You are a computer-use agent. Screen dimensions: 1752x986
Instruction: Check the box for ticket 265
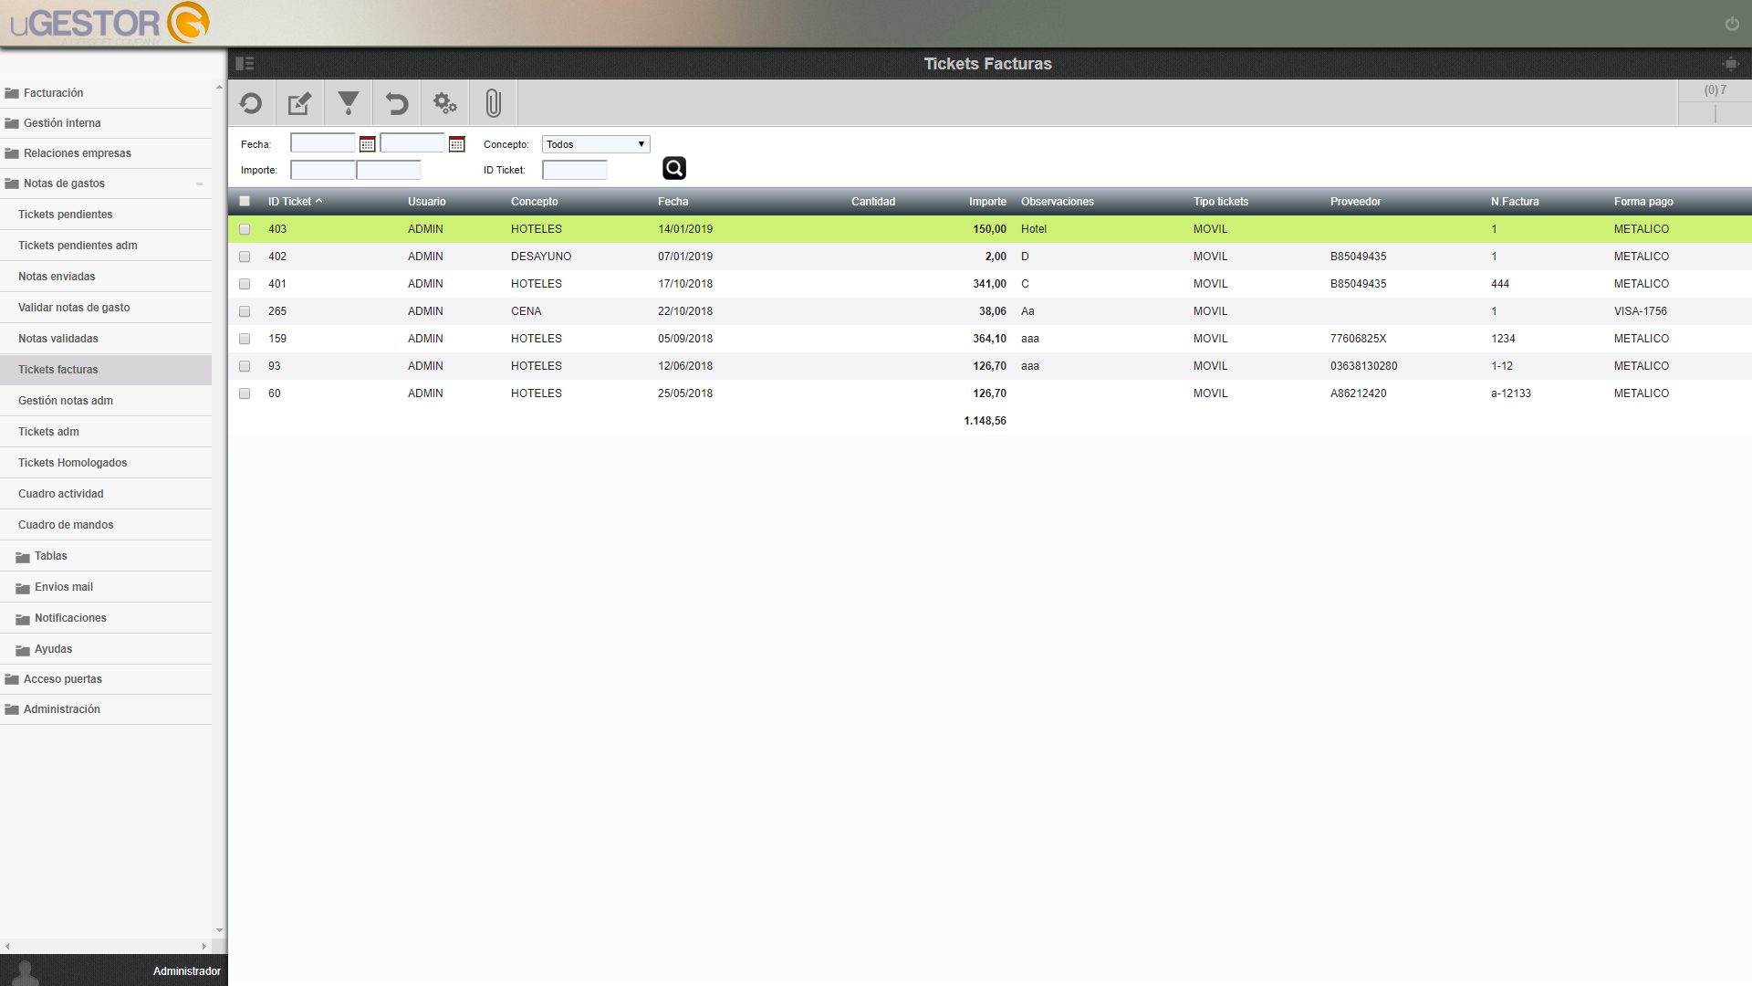(x=245, y=311)
